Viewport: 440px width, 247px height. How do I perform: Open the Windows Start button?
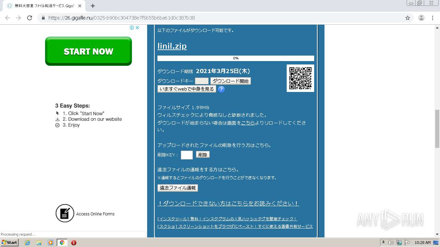tap(9, 243)
